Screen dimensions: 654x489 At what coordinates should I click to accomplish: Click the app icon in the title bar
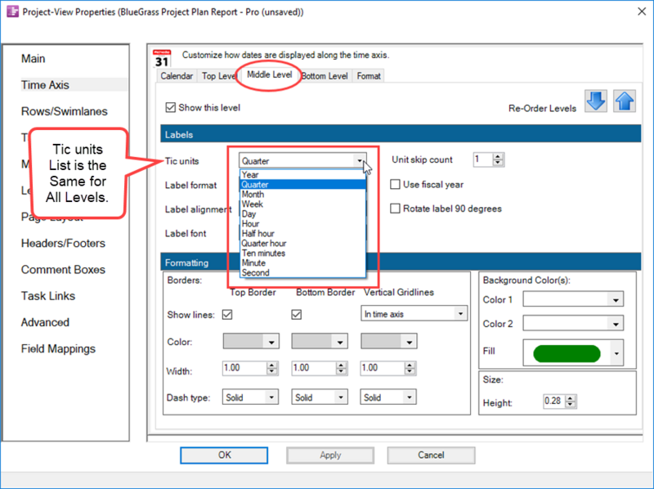click(12, 11)
